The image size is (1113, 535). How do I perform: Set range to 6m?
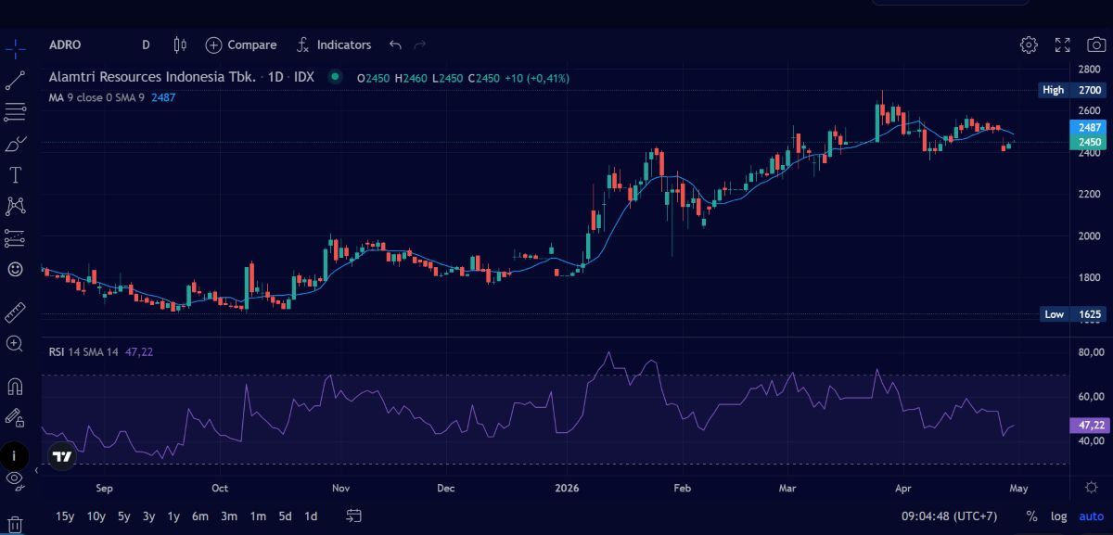point(200,516)
